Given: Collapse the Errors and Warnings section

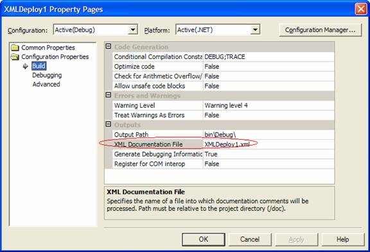Looking at the screenshot, I should point(109,95).
